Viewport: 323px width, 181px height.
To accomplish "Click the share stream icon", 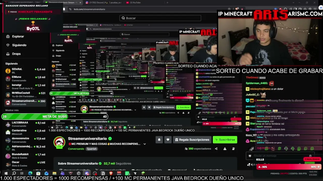I will click(216, 149).
